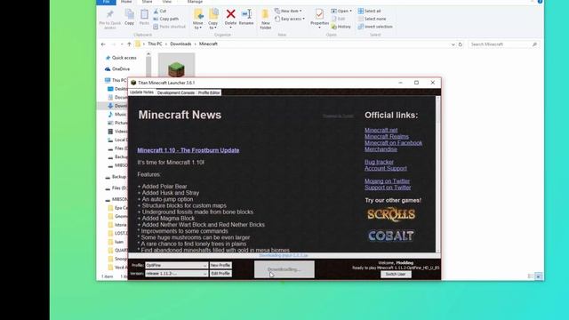Create a New folder from the ribbon

pyautogui.click(x=266, y=20)
